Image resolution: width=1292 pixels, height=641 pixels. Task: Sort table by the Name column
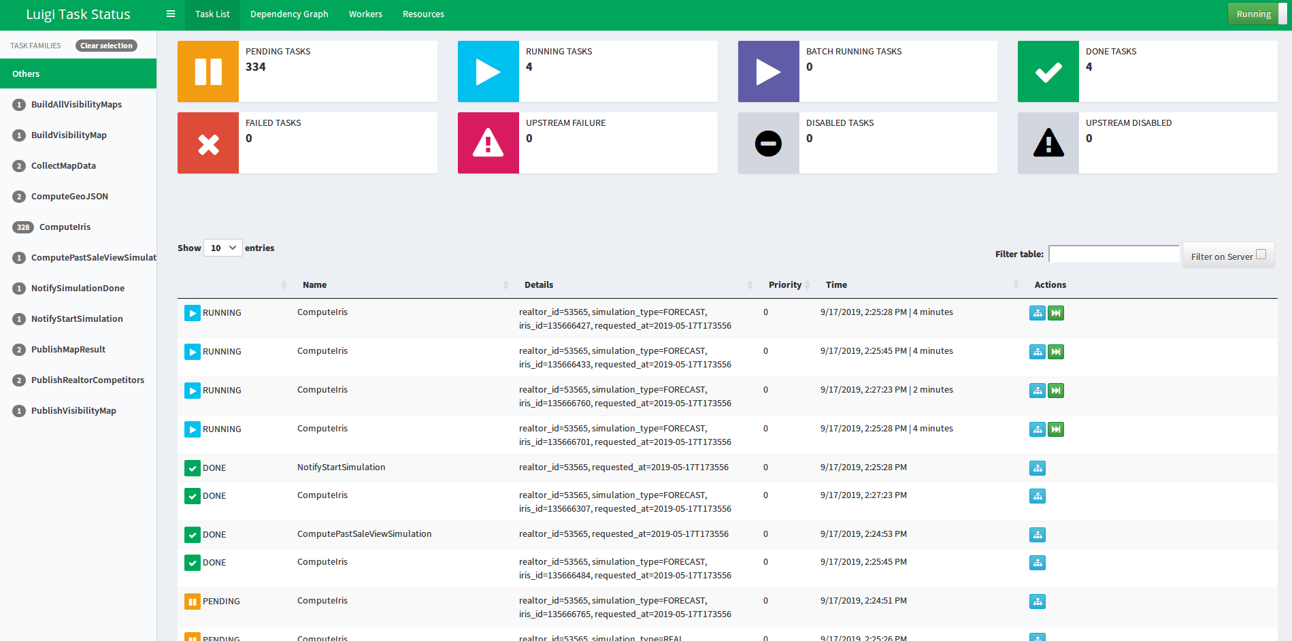pos(401,284)
